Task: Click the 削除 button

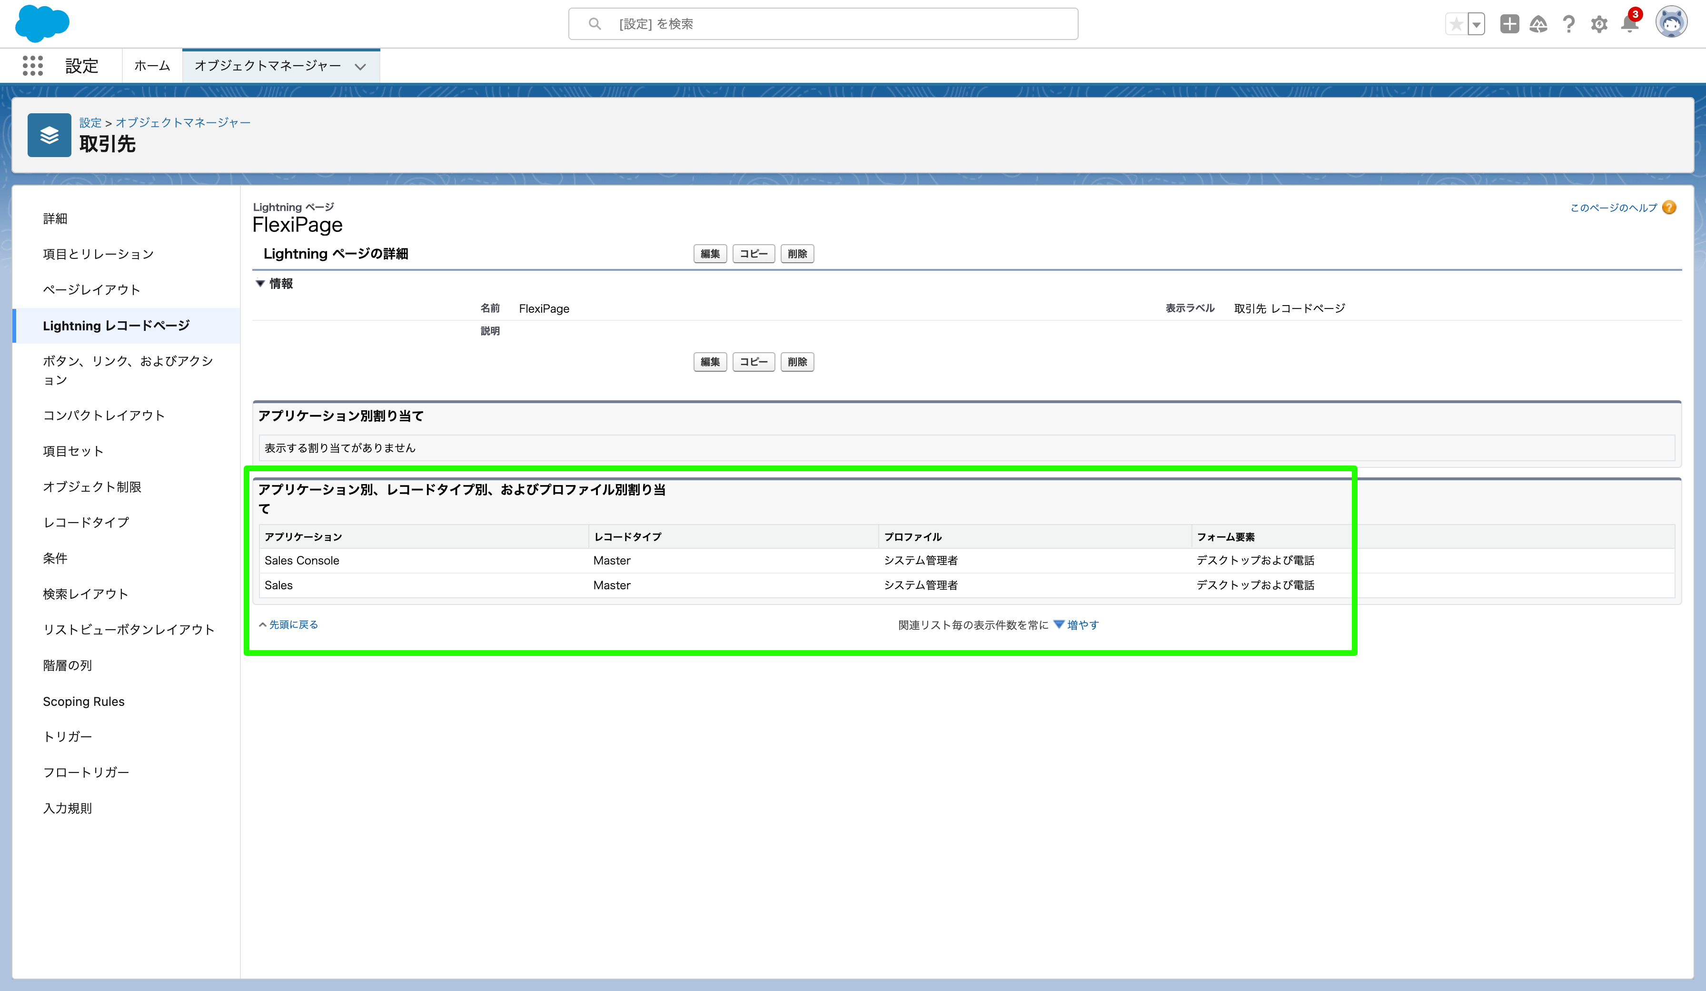Action: 797,253
